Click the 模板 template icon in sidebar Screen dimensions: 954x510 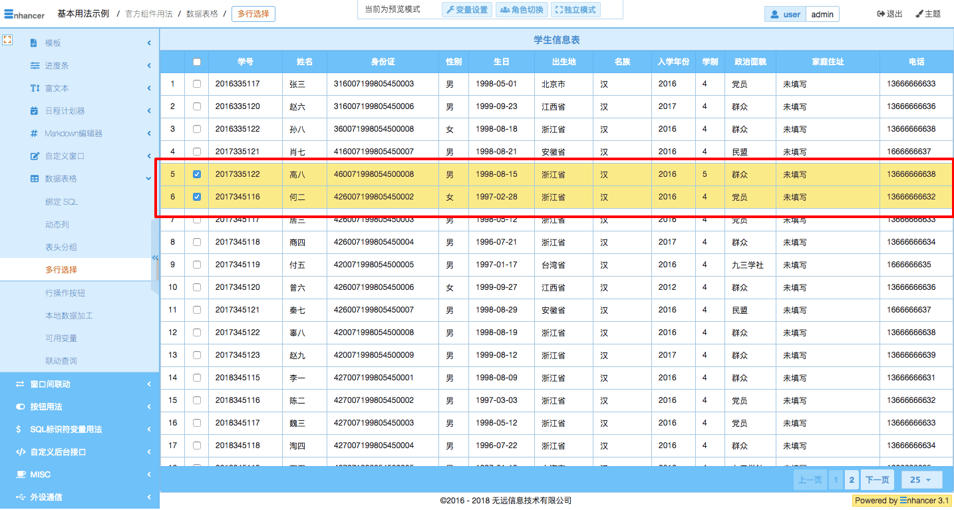tap(35, 43)
